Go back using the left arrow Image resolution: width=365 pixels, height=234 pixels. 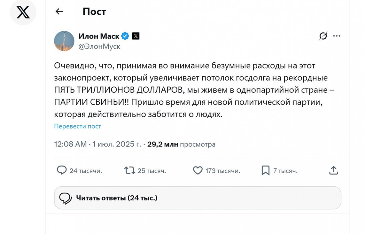(x=59, y=12)
